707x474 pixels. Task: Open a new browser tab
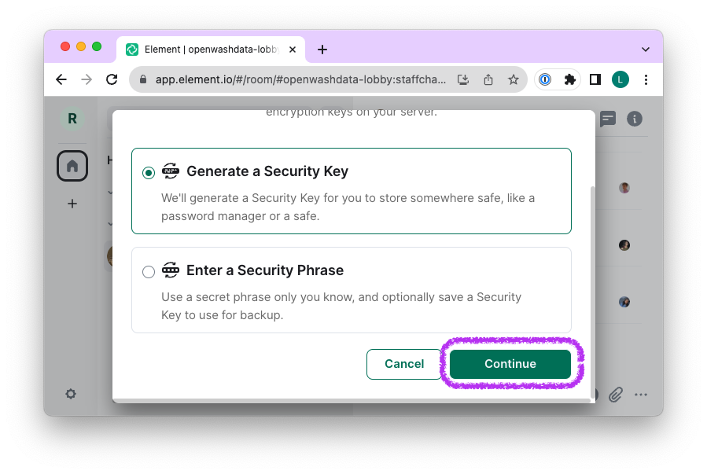click(x=322, y=50)
